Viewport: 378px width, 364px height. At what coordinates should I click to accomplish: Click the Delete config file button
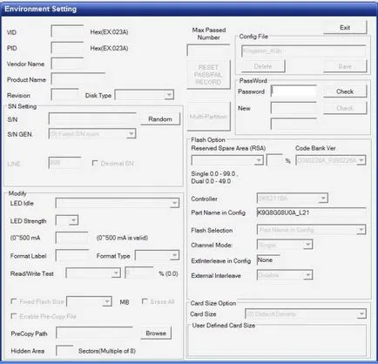[263, 66]
